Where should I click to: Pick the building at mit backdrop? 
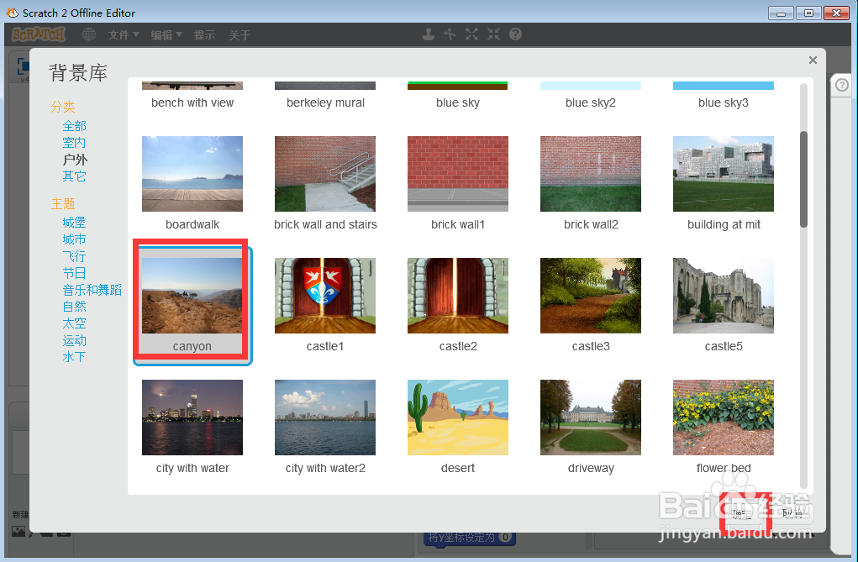[x=724, y=183]
